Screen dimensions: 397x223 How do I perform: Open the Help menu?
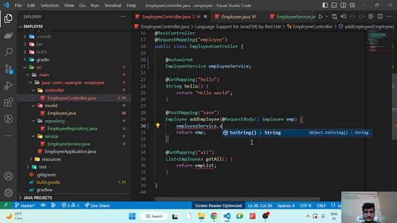point(131,6)
